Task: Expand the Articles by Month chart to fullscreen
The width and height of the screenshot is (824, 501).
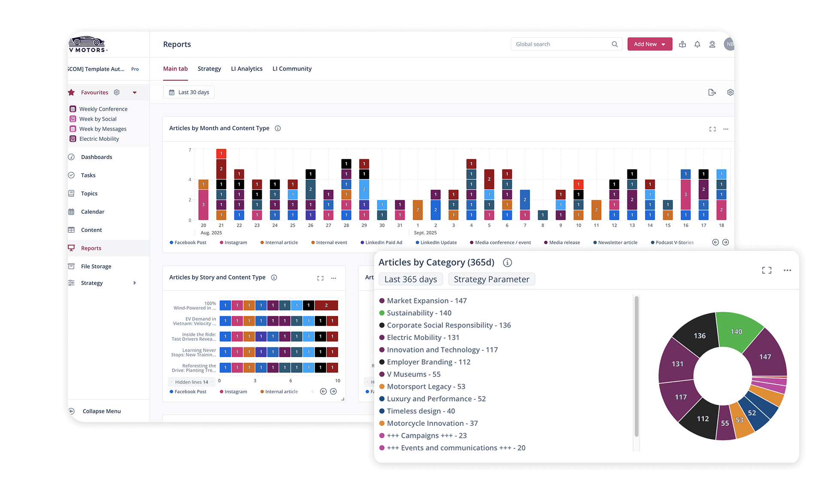Action: click(x=712, y=129)
